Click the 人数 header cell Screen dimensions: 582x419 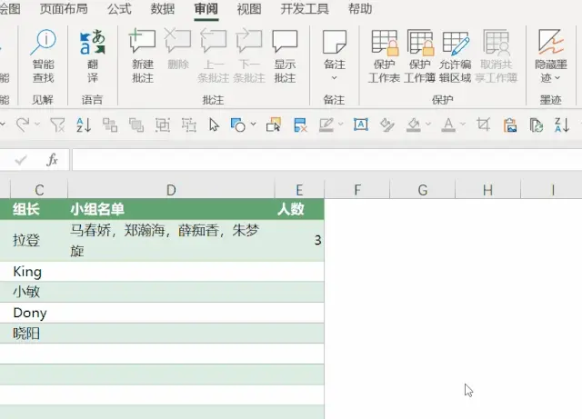tap(299, 209)
